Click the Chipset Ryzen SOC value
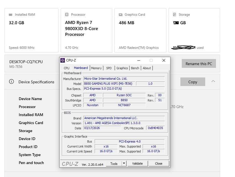This screenshot has width=235, height=177. 124,95
